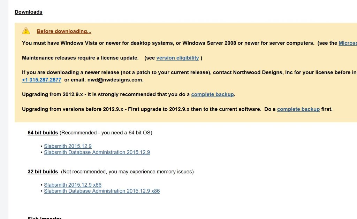Click the "64 bit builds" heading
This screenshot has height=219, width=357.
(x=43, y=133)
